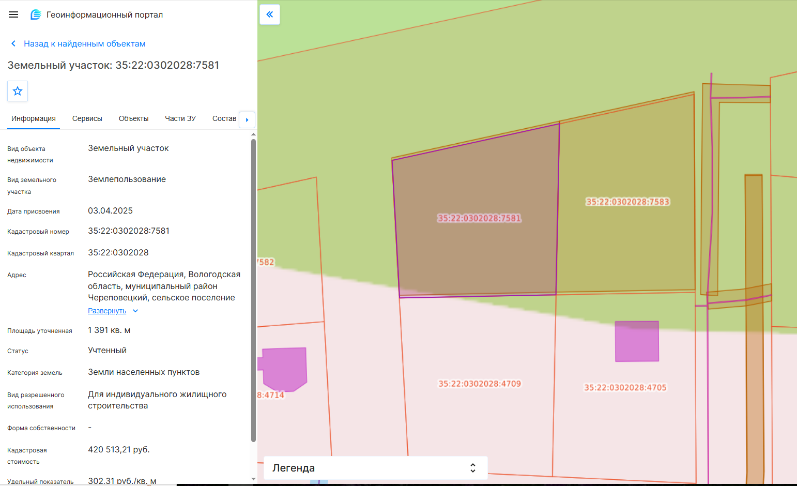This screenshot has width=797, height=486.
Task: Add parcel to favorites with star icon
Action: point(18,91)
